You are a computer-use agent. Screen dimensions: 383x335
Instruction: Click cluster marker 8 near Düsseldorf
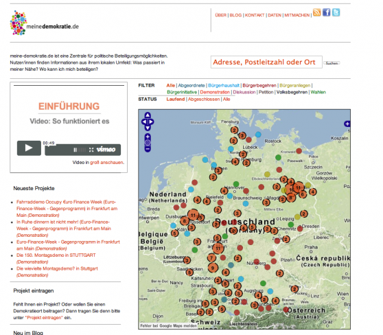click(185, 221)
